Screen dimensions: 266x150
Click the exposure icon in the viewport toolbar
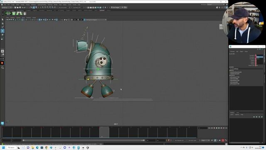(72, 20)
